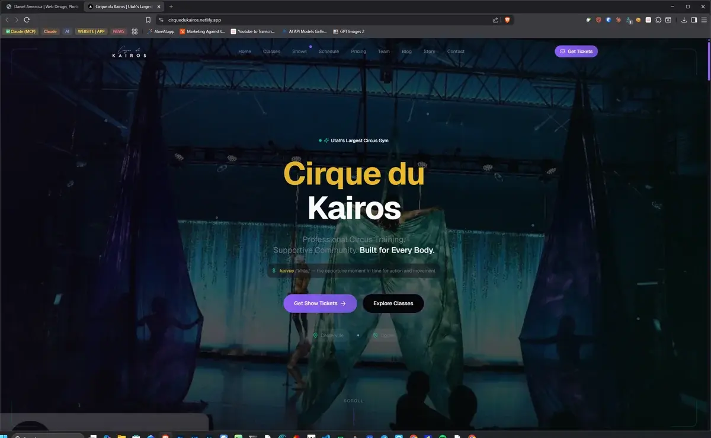Click the Cirque du Kairos logo
This screenshot has height=438, width=711.
click(x=129, y=52)
